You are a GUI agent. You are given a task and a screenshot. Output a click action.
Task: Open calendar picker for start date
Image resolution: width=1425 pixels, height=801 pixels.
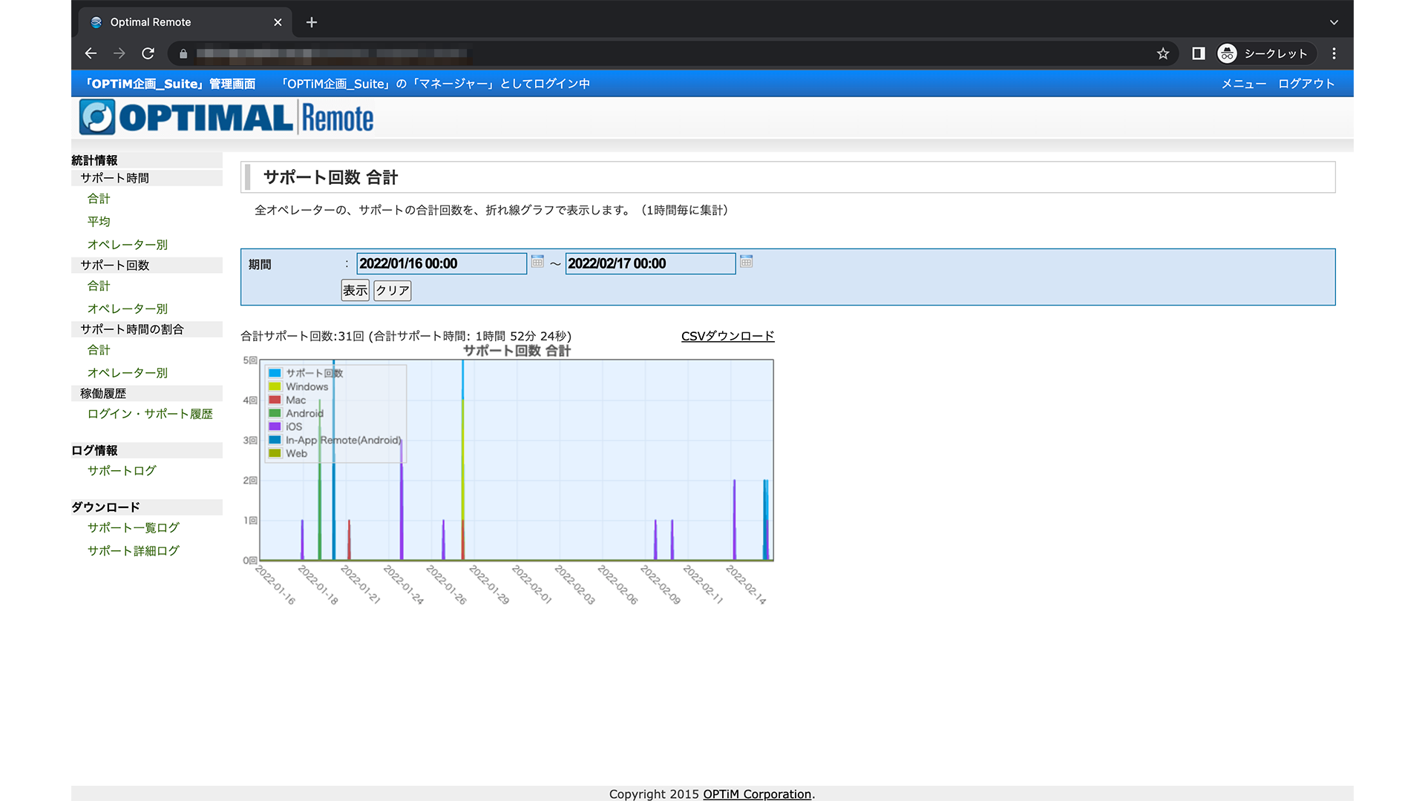(537, 262)
